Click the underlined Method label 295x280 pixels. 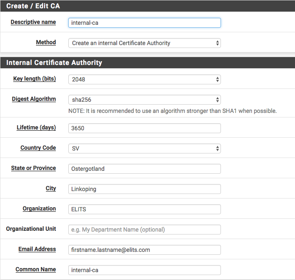pyautogui.click(x=46, y=42)
